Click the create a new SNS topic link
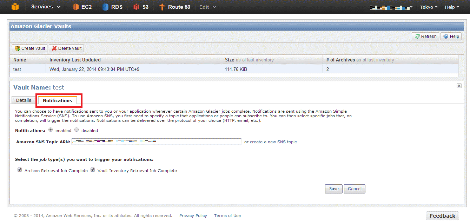The height and width of the screenshot is (224, 470). [273, 142]
